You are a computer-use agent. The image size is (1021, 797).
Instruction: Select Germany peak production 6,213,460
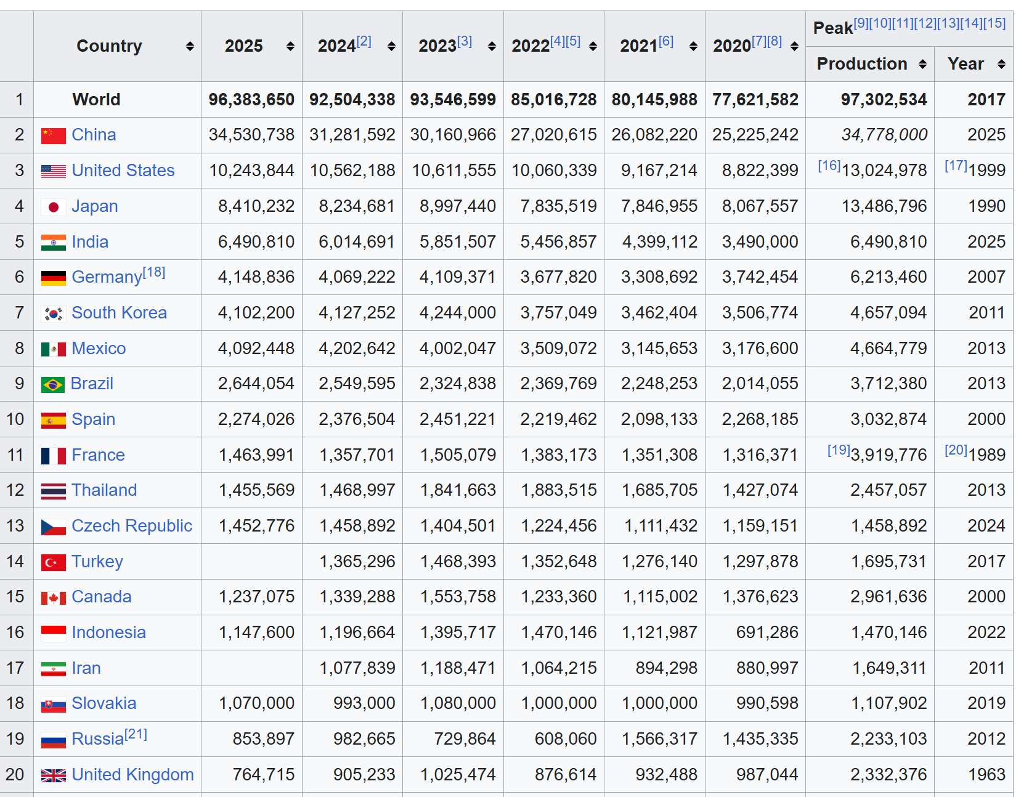889,277
